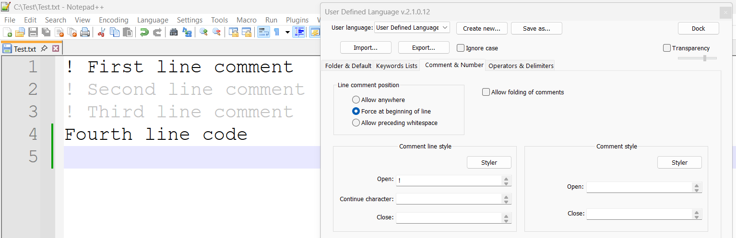The height and width of the screenshot is (238, 736).
Task: Select the Comment & Number tab
Action: [x=454, y=65]
